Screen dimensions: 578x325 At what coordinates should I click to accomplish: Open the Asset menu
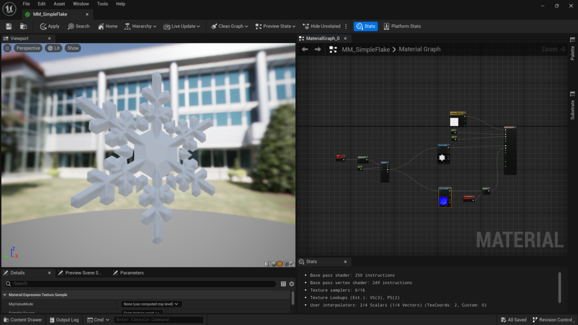pyautogui.click(x=59, y=3)
